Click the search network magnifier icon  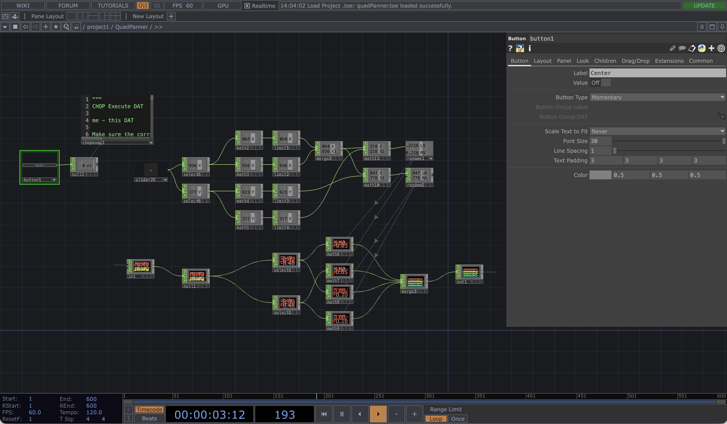tap(66, 27)
